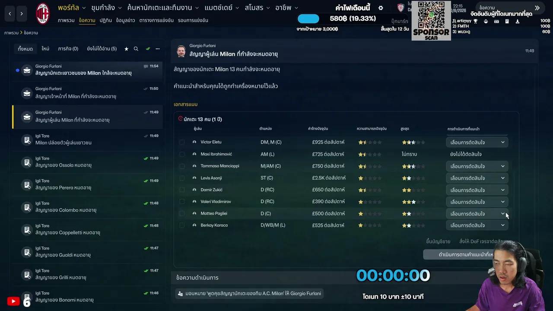
Task: Click the ขึ้นบัญชีขาย button
Action: click(438, 241)
